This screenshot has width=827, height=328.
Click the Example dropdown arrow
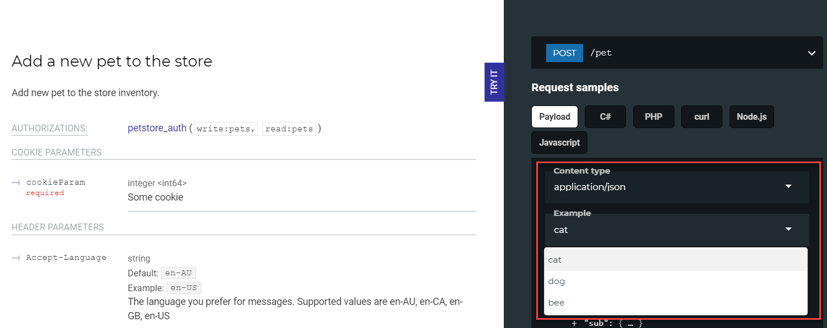click(x=788, y=229)
